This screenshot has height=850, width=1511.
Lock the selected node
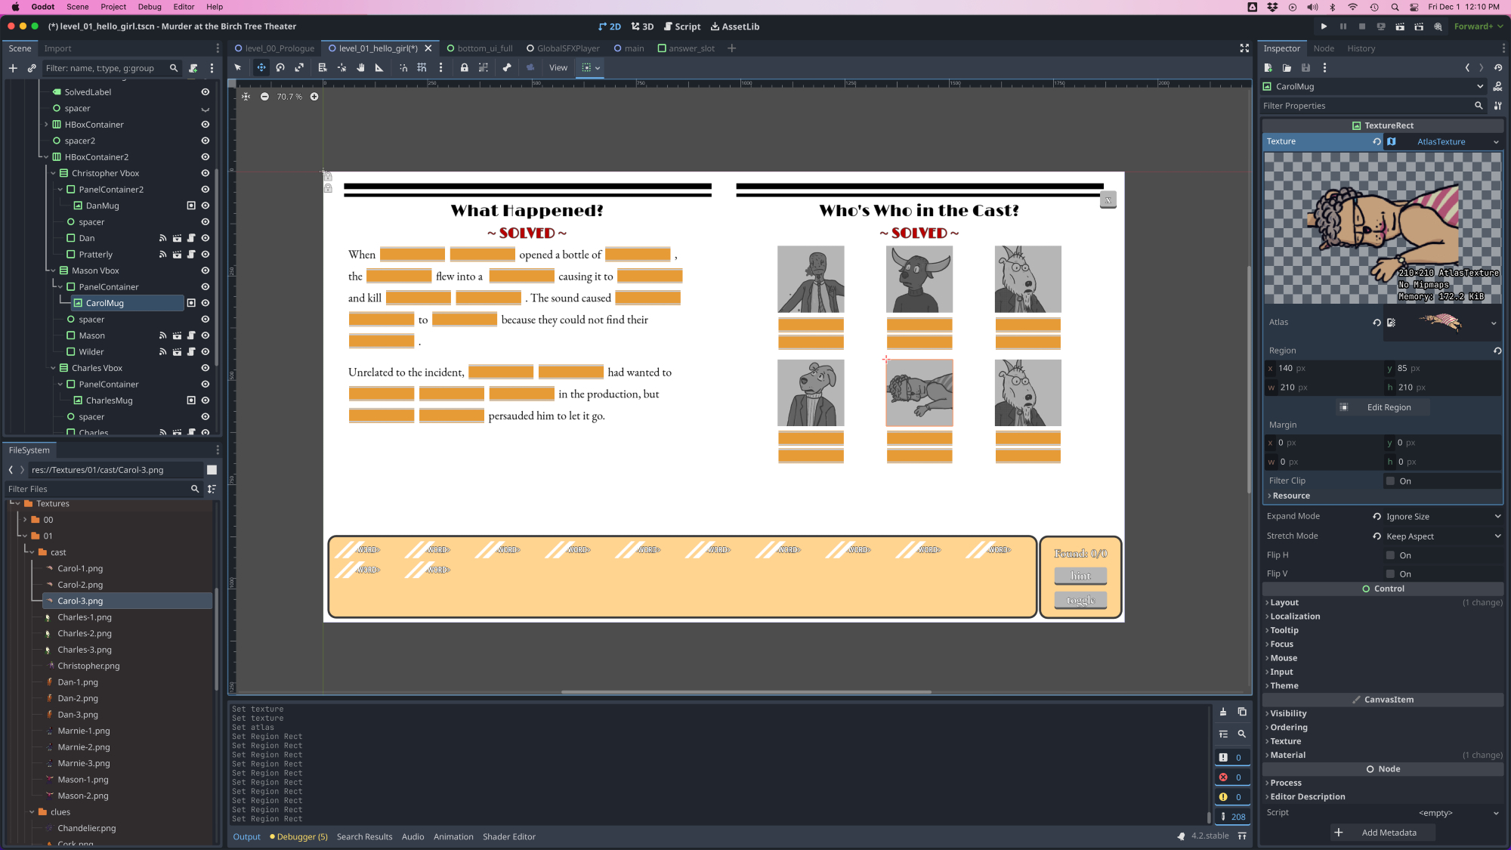pyautogui.click(x=465, y=68)
